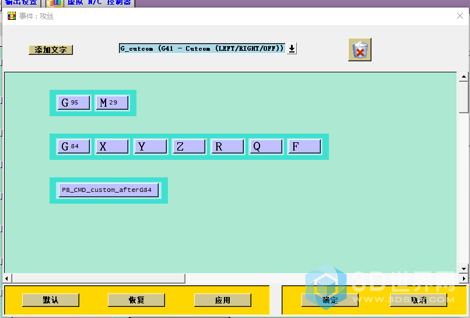This screenshot has height=318, width=470.
Task: Click the trash can delete icon
Action: coord(360,50)
